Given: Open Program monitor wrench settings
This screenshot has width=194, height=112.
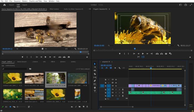Looking at the screenshot, I should click(x=178, y=45).
